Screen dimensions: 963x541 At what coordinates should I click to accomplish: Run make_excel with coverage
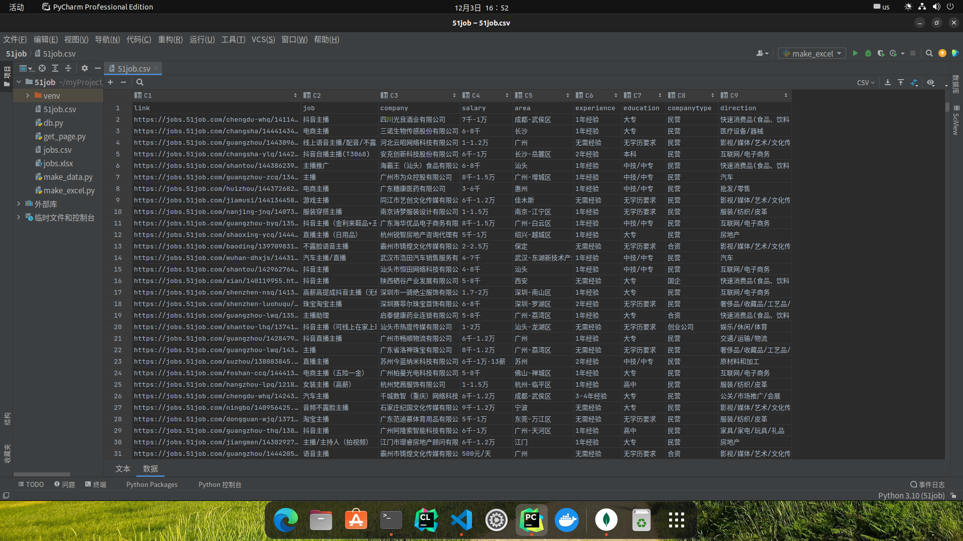tap(881, 53)
